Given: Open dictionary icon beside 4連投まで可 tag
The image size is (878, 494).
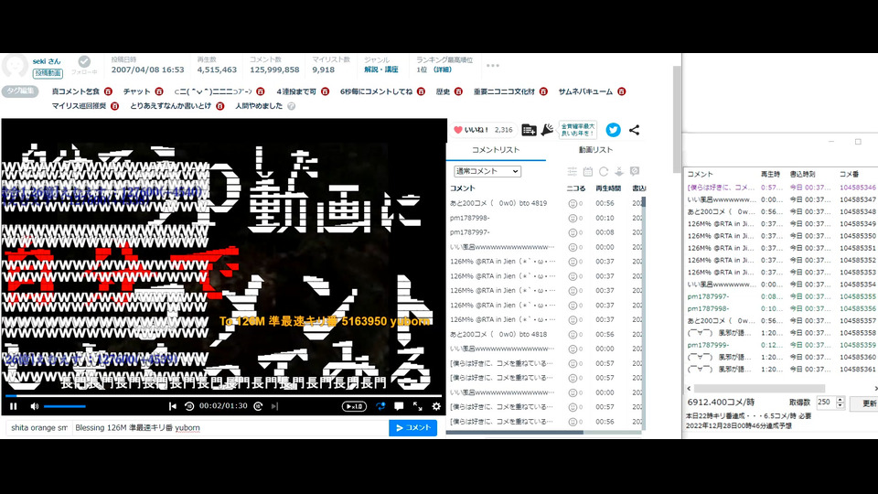Looking at the screenshot, I should click(325, 91).
